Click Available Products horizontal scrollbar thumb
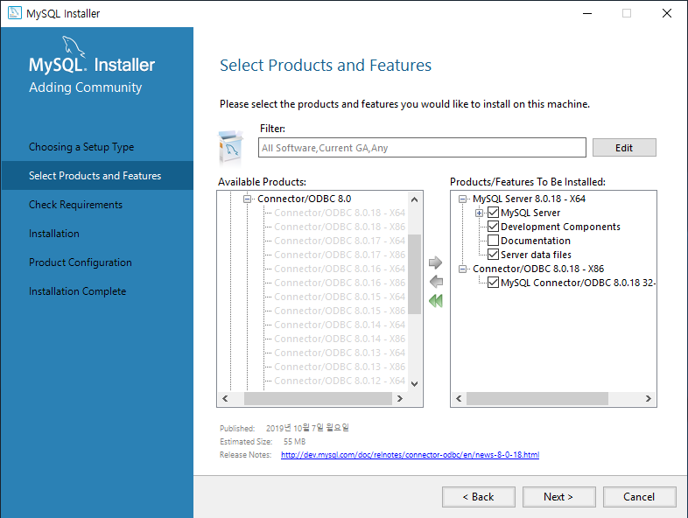 click(x=318, y=399)
